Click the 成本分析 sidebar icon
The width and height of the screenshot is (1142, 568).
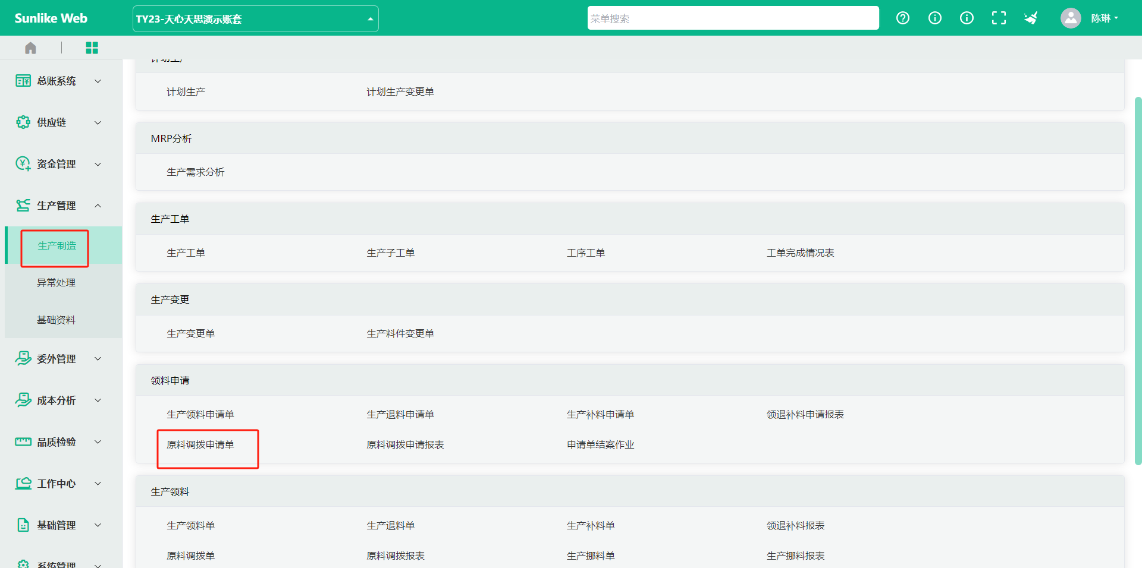point(23,400)
